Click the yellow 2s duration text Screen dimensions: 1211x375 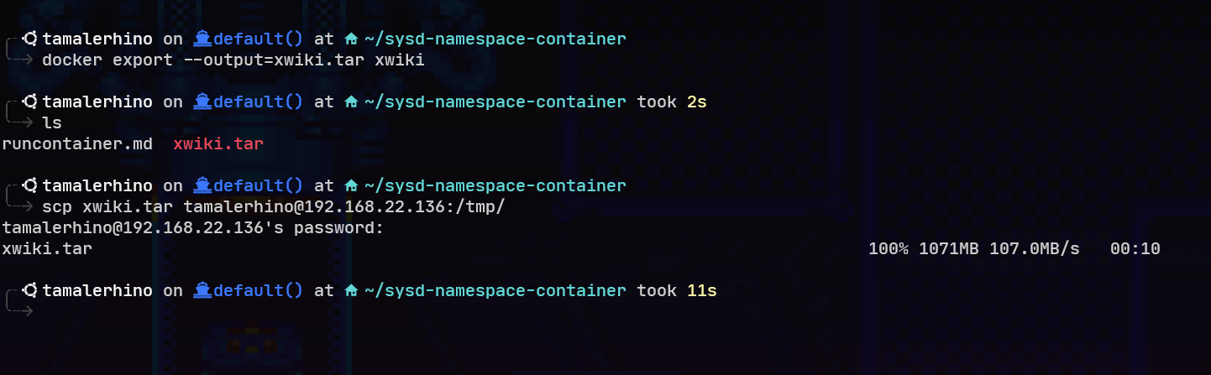697,102
